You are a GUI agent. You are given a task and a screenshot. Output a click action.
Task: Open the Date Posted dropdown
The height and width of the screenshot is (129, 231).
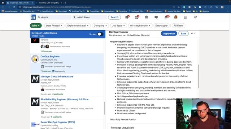[54, 25]
